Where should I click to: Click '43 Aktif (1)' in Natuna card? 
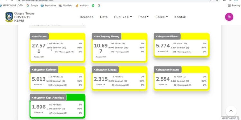click(x=180, y=77)
